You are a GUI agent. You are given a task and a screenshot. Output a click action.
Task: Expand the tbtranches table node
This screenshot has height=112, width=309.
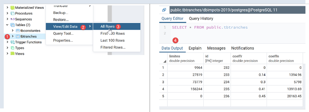[x=12, y=36]
